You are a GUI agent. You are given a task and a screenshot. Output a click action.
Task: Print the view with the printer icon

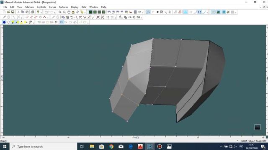click(x=33, y=12)
